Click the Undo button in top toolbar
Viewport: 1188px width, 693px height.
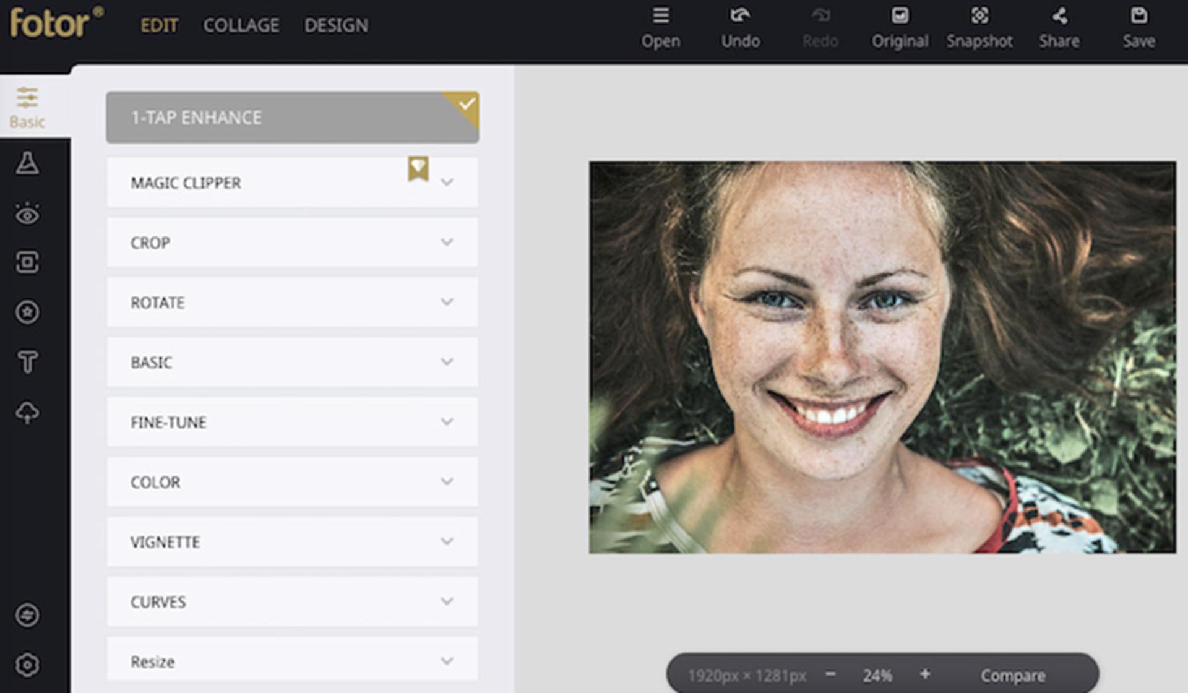[x=740, y=28]
